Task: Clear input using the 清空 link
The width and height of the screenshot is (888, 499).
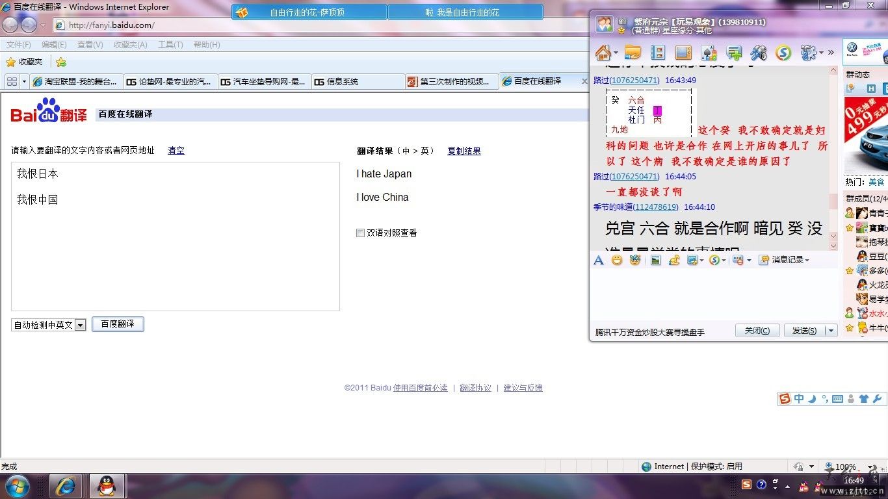Action: pos(176,150)
